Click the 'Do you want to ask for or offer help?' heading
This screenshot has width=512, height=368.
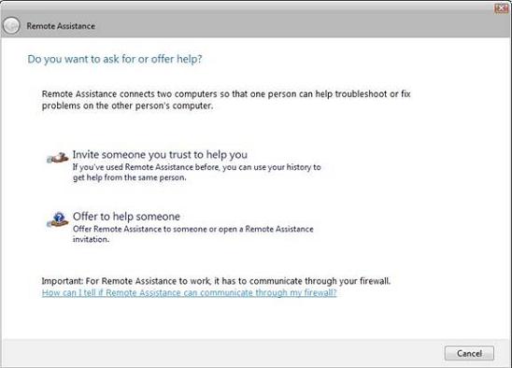click(x=115, y=59)
